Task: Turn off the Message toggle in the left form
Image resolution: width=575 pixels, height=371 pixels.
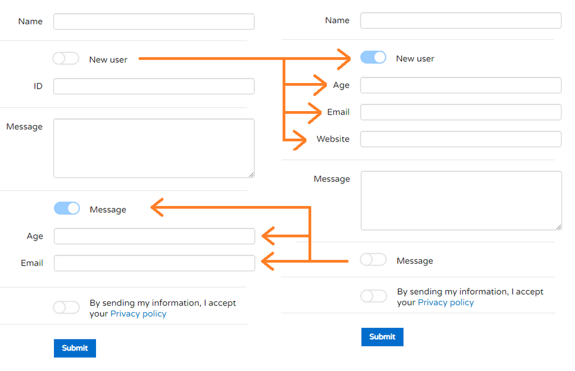Action: (x=66, y=208)
